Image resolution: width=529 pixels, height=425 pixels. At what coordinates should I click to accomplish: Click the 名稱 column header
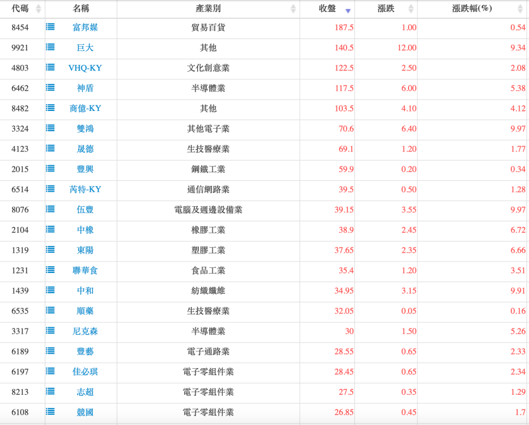click(x=81, y=9)
